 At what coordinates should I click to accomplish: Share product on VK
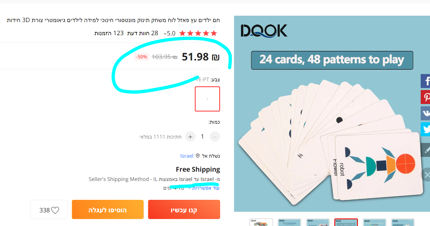coord(426,113)
